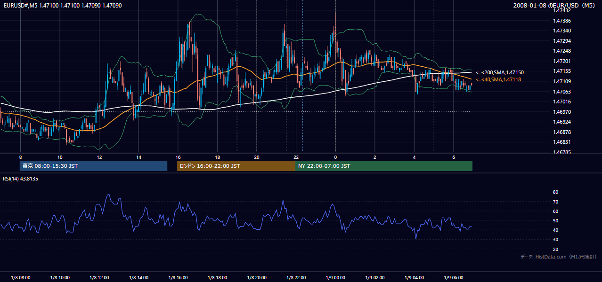Image resolution: width=602 pixels, height=282 pixels.
Task: Click the 200 SMA label 1.47150
Action: pyautogui.click(x=500, y=72)
